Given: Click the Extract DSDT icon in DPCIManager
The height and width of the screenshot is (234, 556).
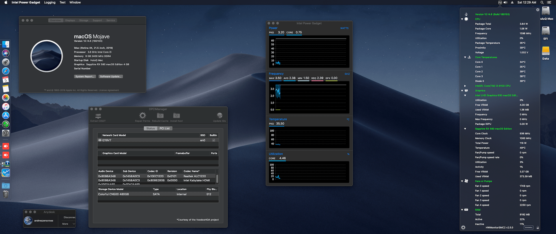Looking at the screenshot, I should 98,116.
